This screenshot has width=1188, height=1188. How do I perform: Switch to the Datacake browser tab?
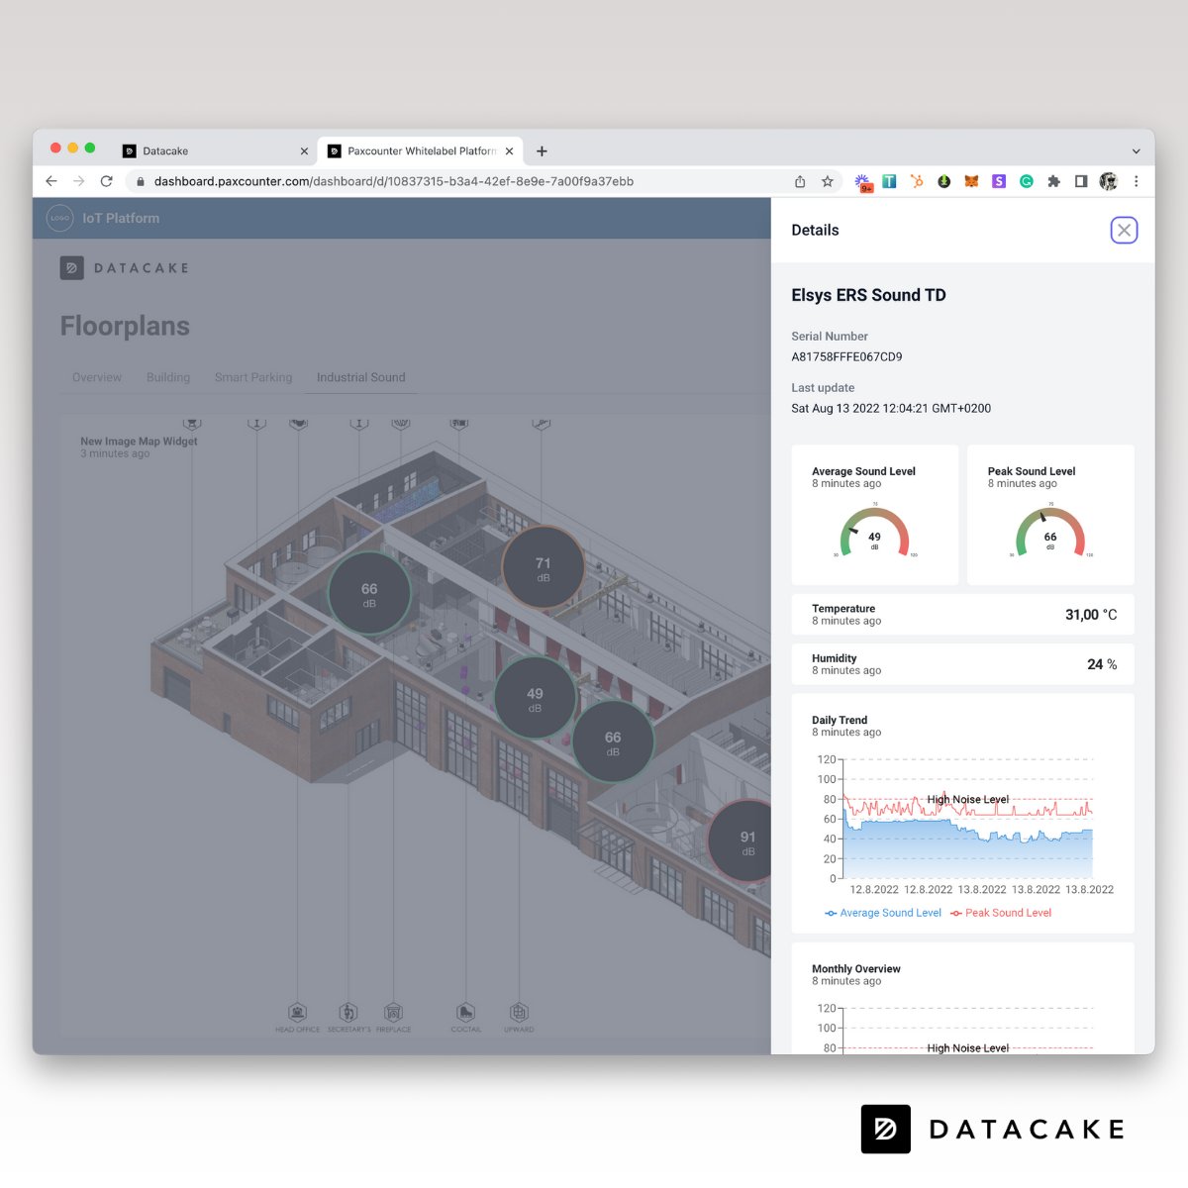pyautogui.click(x=216, y=151)
